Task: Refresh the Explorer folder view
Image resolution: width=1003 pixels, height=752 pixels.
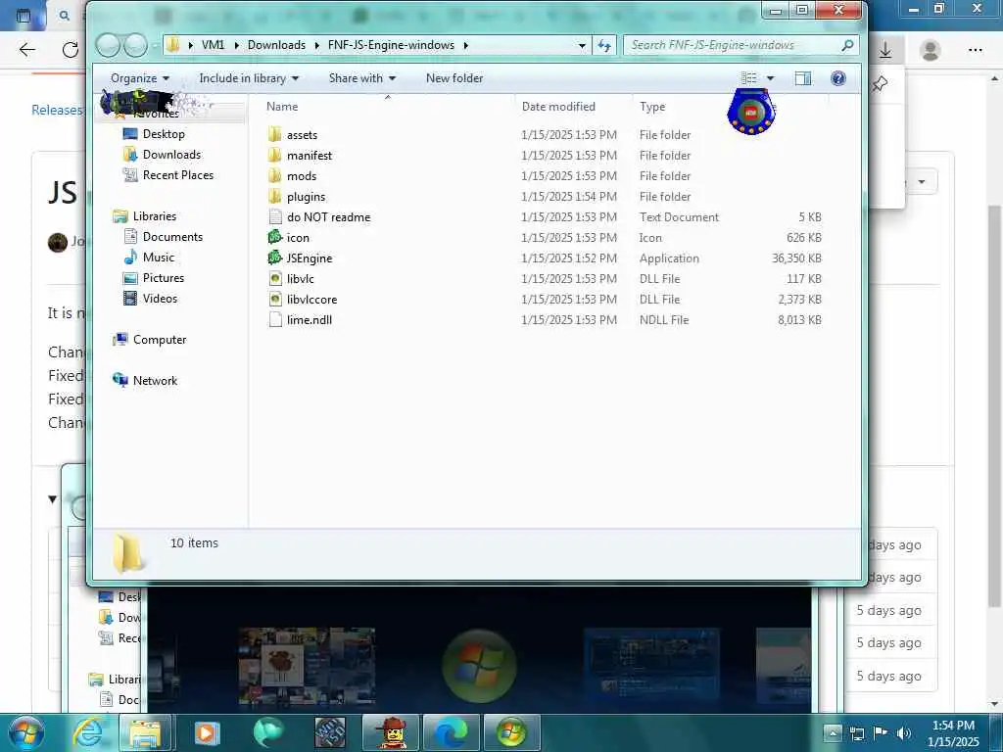Action: point(603,45)
